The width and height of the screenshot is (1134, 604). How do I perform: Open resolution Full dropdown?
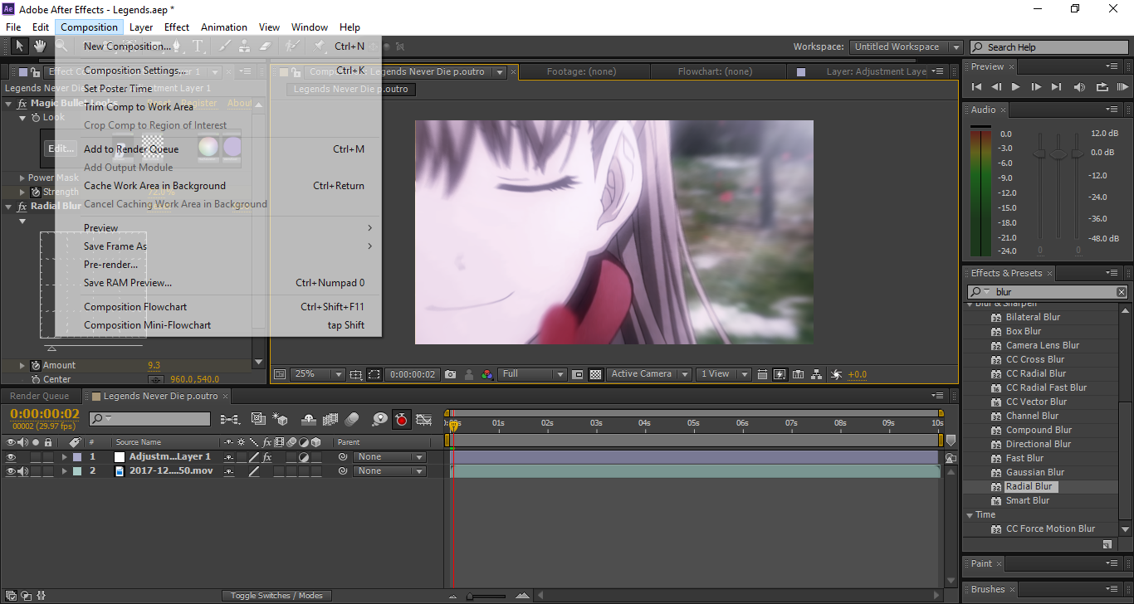click(x=532, y=374)
